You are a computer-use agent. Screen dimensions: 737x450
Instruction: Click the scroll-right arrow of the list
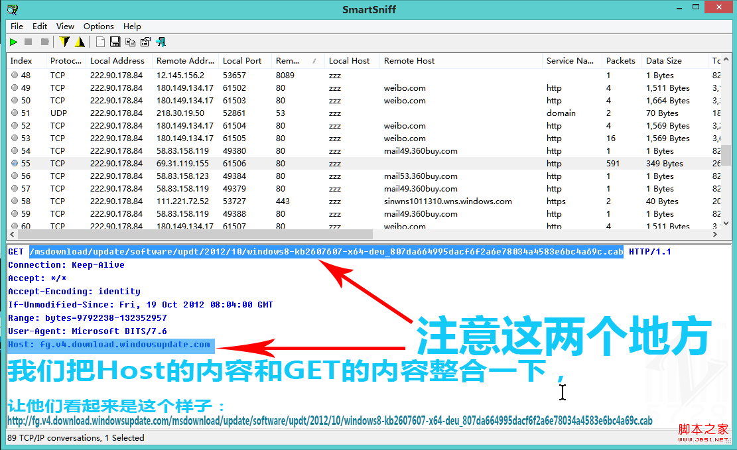(715, 234)
